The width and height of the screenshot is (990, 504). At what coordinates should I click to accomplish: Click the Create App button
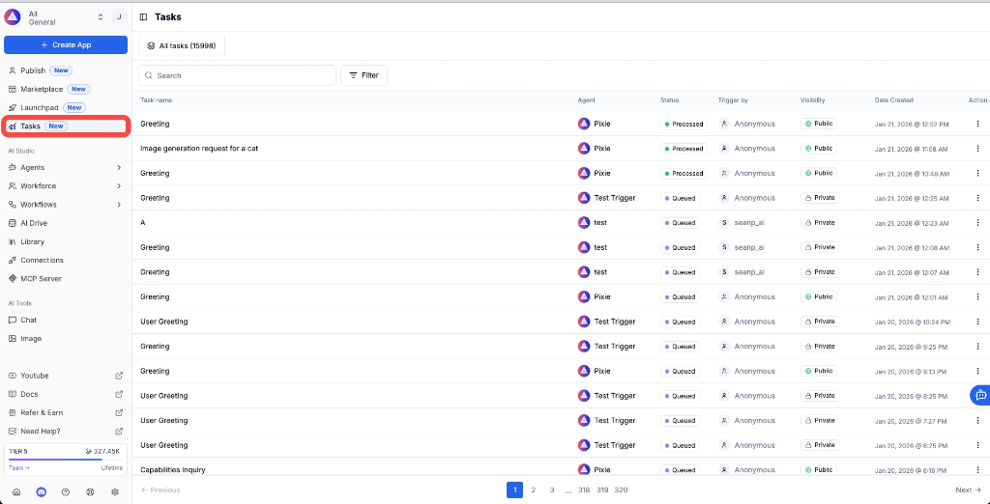[x=66, y=44]
